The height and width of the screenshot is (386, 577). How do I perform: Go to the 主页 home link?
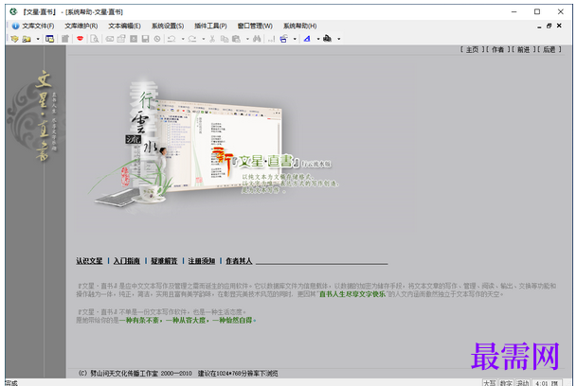point(472,49)
